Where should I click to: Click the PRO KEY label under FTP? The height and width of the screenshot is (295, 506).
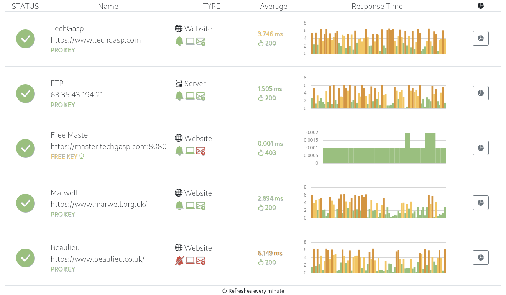[63, 105]
